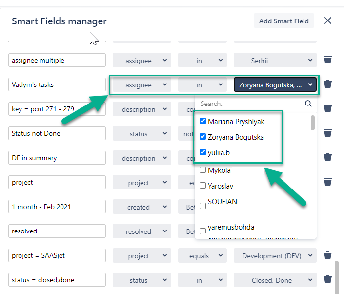Edit the DF in summary name field
Screen dimensions: 344x294
57,158
